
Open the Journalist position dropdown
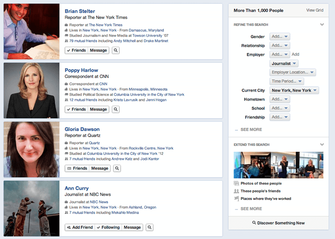pos(284,63)
